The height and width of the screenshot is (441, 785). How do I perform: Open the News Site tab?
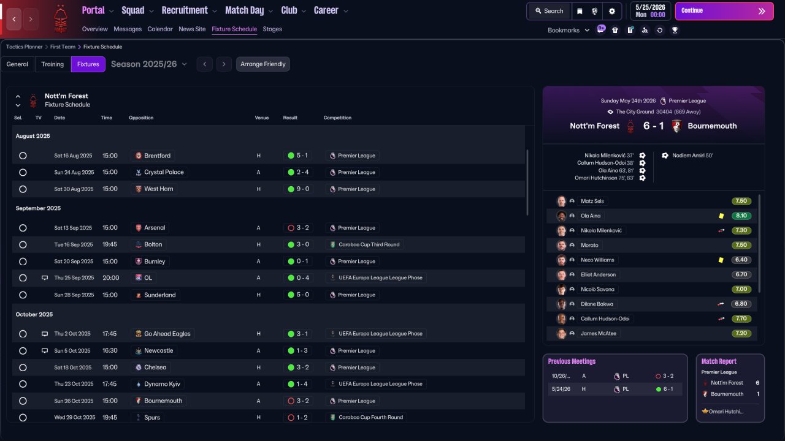click(192, 29)
